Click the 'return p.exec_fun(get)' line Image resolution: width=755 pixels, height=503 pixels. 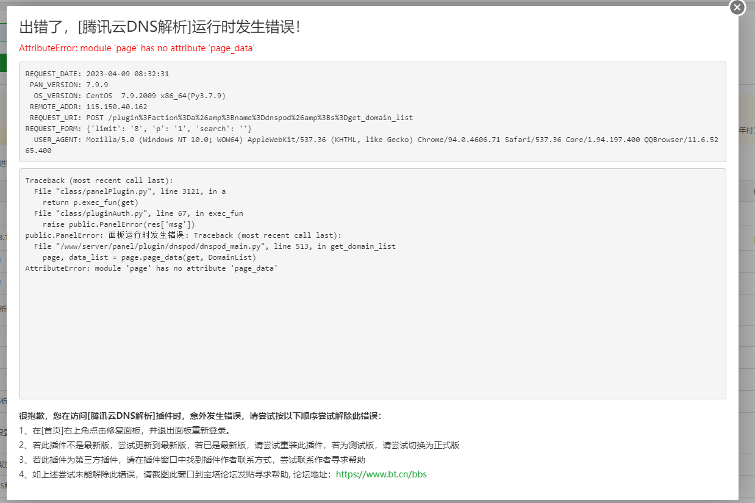91,202
